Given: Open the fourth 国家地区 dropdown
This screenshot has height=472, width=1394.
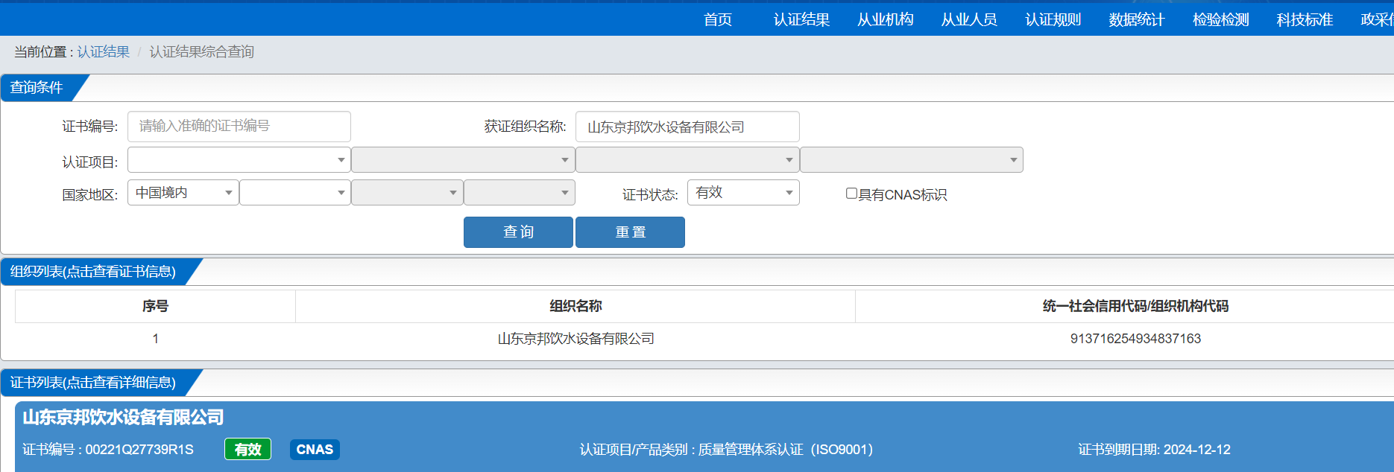Looking at the screenshot, I should pyautogui.click(x=520, y=193).
